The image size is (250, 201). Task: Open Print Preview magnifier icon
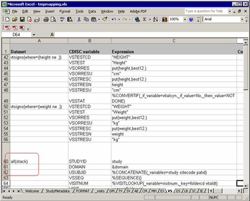pos(53,19)
